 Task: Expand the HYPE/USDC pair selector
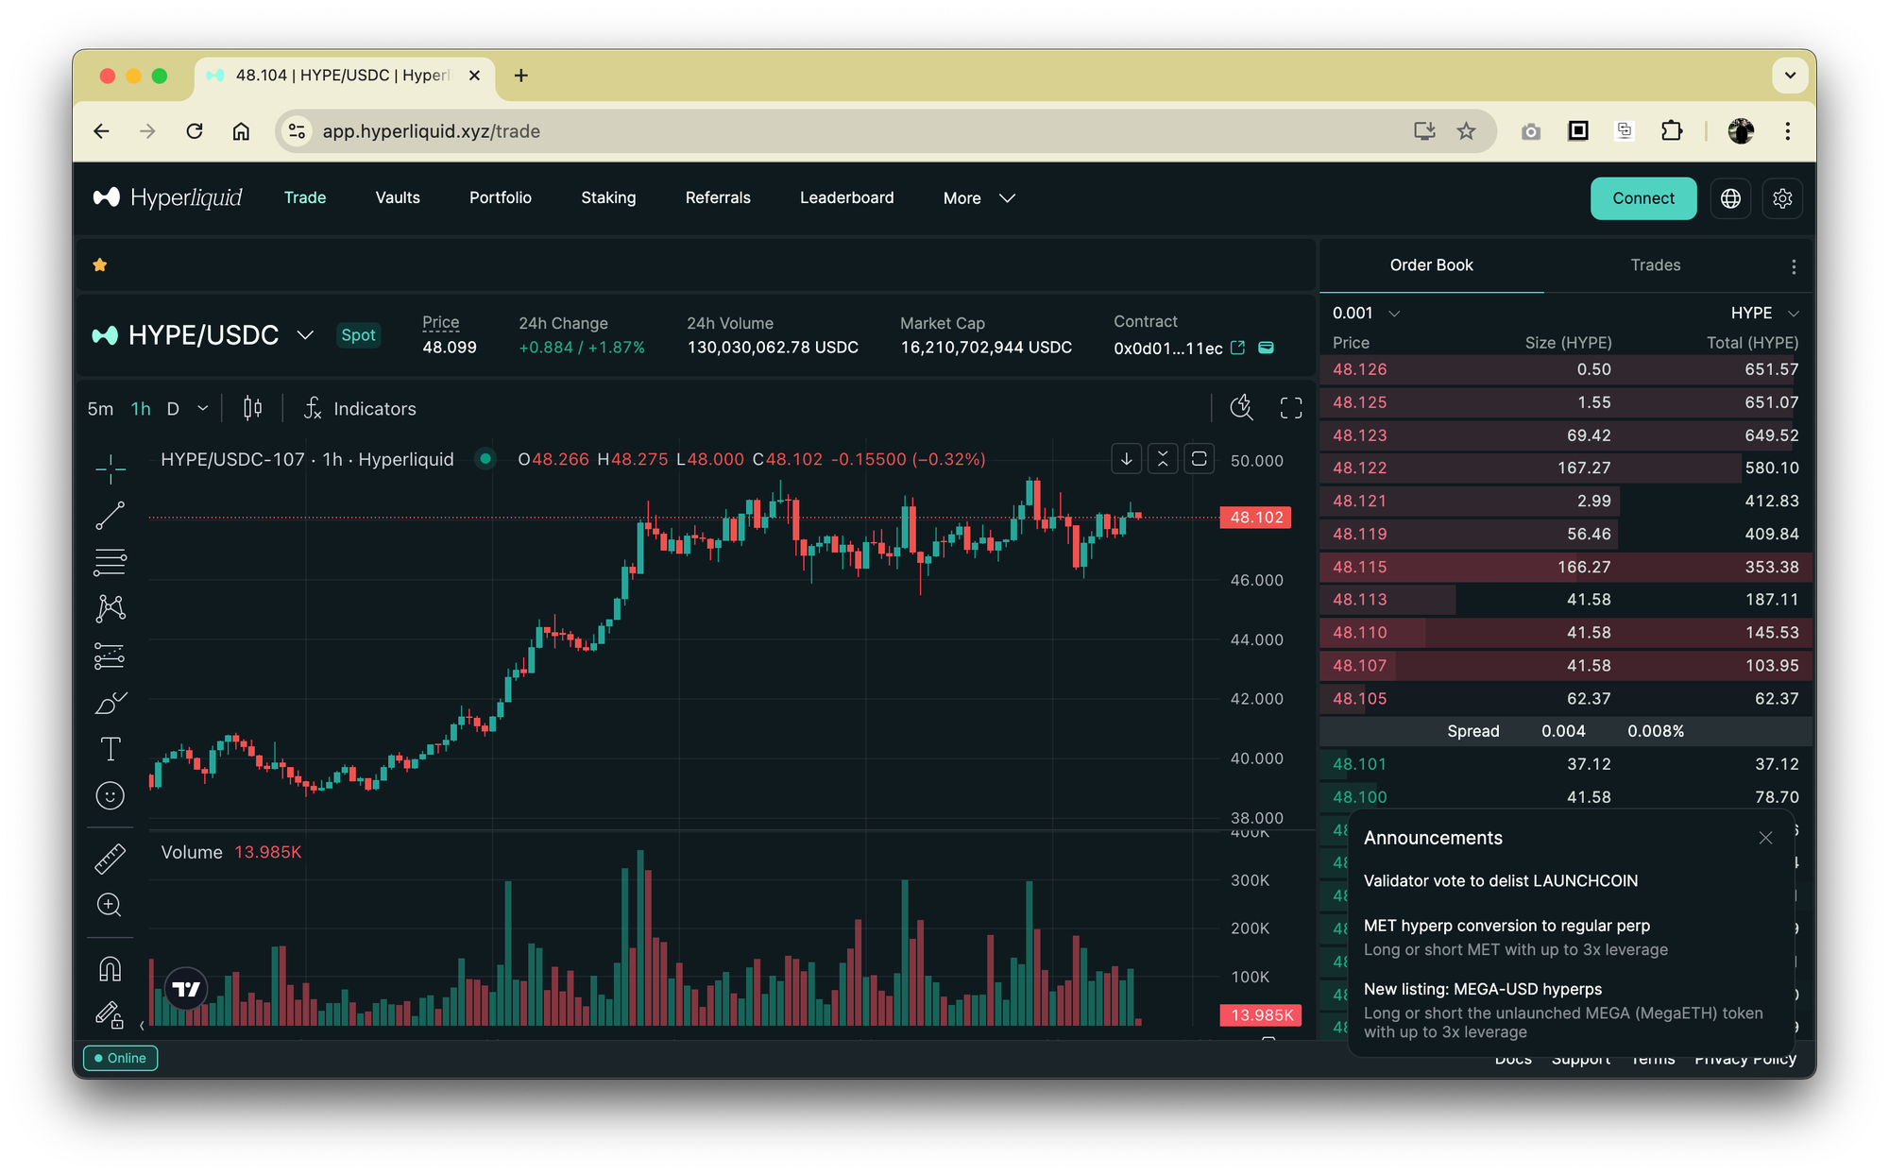305,335
